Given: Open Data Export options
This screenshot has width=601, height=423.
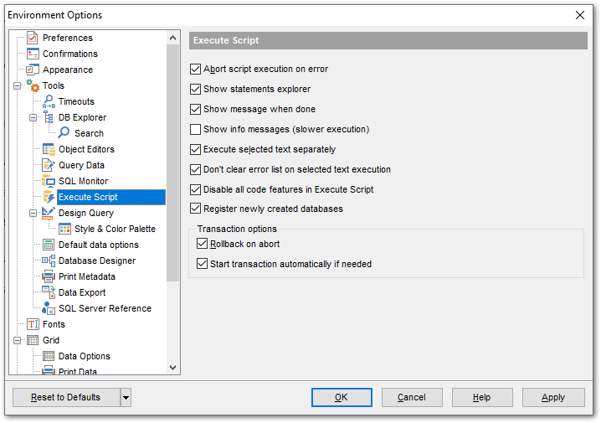Looking at the screenshot, I should tap(82, 292).
